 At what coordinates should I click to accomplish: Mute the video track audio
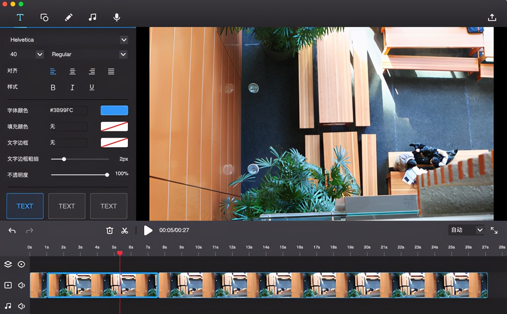[22, 285]
